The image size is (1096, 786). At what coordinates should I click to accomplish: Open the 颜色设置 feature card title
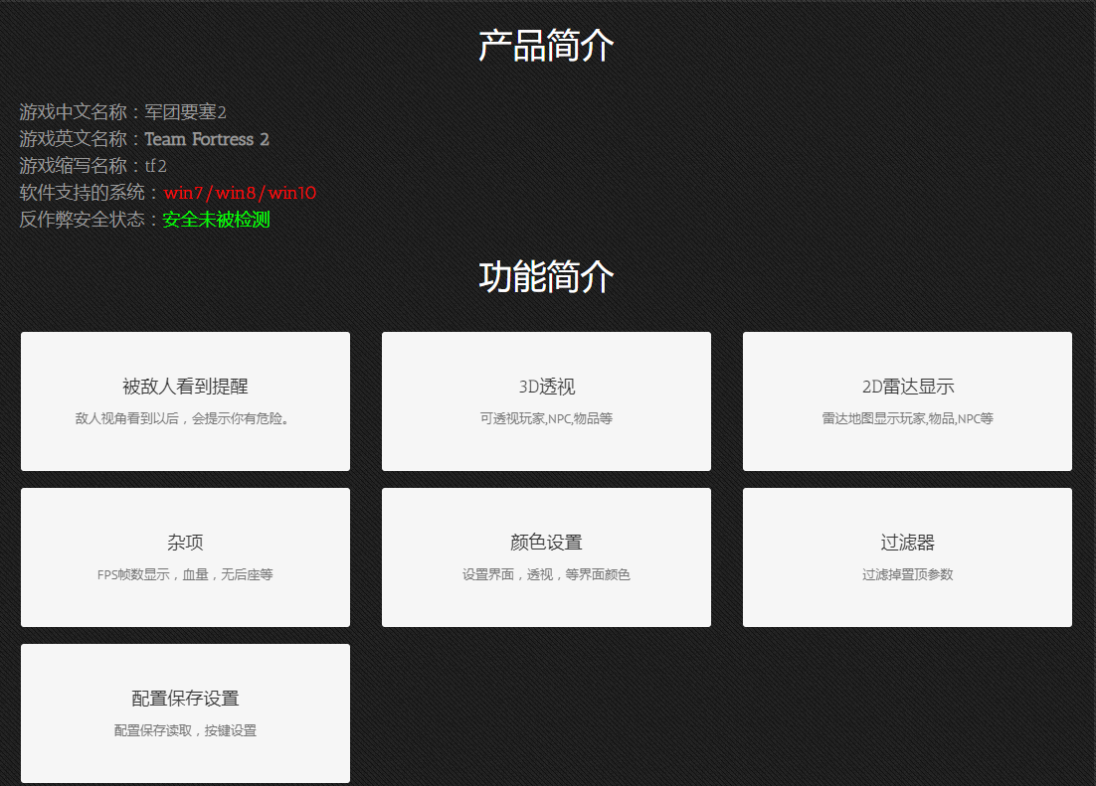(x=547, y=543)
